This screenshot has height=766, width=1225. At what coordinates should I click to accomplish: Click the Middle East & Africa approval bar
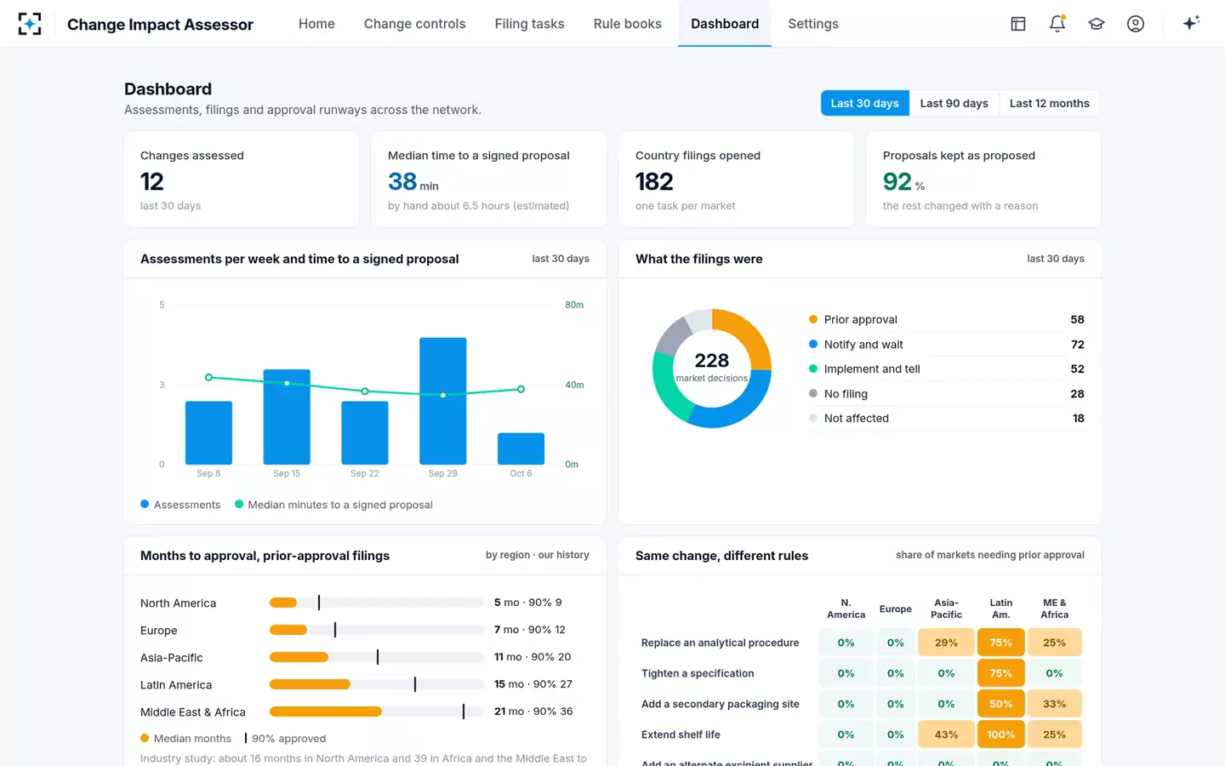tap(377, 712)
